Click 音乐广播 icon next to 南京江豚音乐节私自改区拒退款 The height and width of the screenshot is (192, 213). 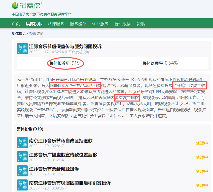coord(22,143)
